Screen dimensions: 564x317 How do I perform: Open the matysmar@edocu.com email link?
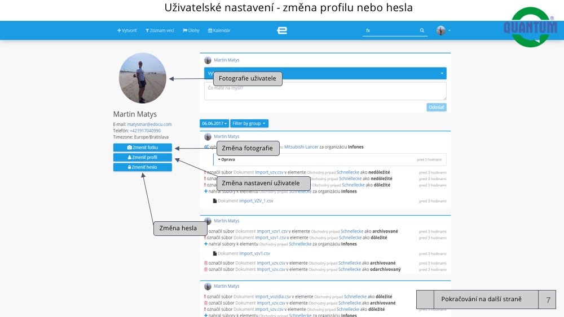tap(149, 124)
